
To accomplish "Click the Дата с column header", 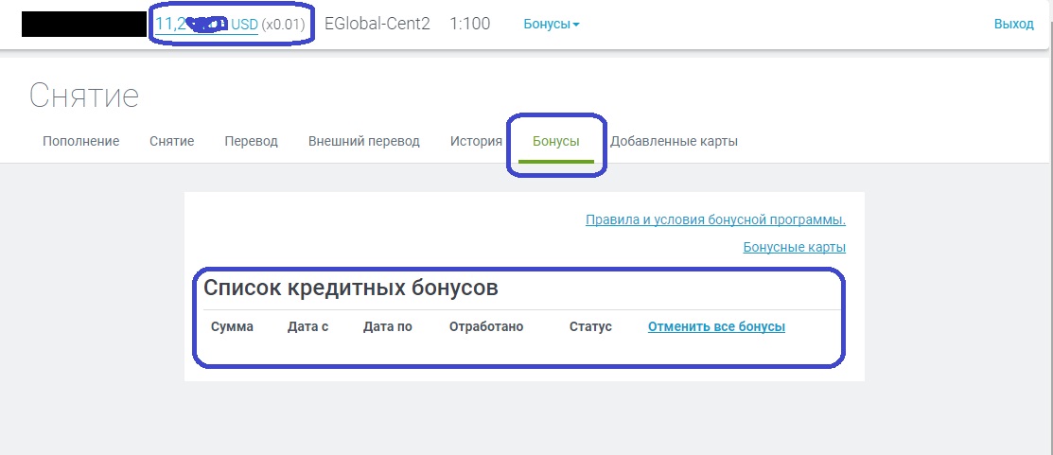I will pyautogui.click(x=307, y=326).
